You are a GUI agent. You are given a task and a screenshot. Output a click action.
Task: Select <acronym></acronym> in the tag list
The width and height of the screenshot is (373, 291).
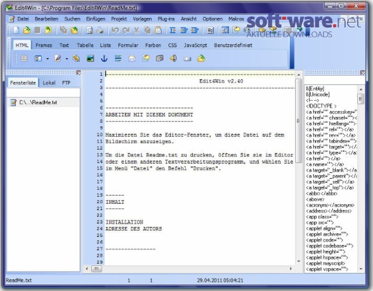coord(330,205)
